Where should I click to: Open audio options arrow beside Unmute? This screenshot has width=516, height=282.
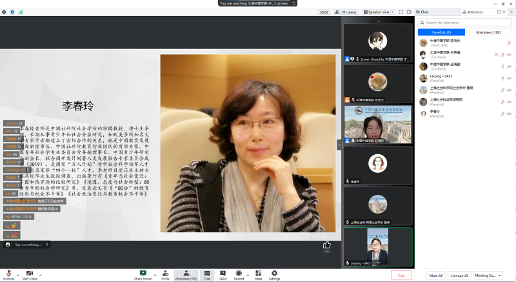pos(18,275)
